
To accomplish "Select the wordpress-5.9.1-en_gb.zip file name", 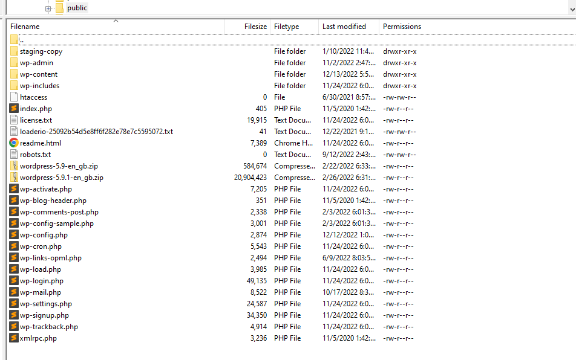I will 62,178.
